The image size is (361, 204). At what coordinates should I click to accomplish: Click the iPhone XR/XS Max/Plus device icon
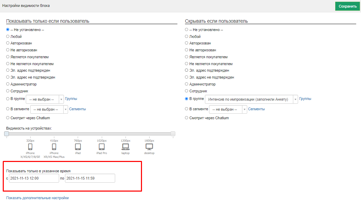(x=54, y=147)
